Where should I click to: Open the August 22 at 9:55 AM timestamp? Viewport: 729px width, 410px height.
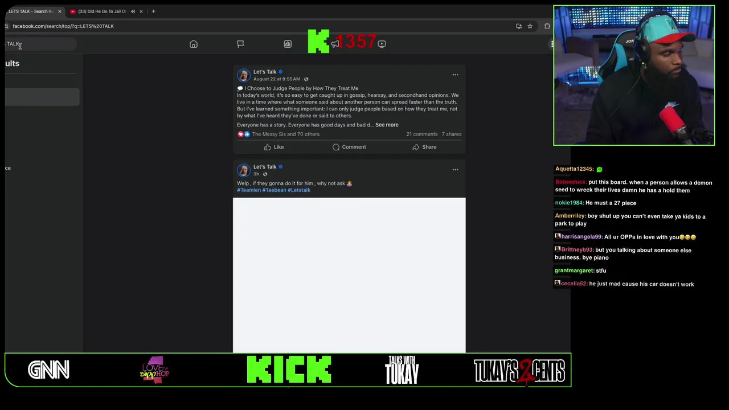coord(277,79)
